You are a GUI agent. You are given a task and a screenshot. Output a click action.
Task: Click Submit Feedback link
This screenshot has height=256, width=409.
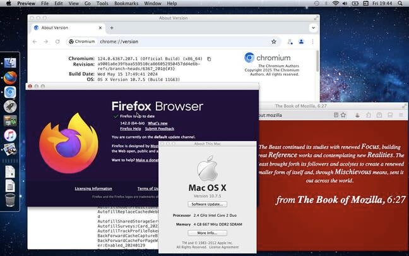point(160,129)
